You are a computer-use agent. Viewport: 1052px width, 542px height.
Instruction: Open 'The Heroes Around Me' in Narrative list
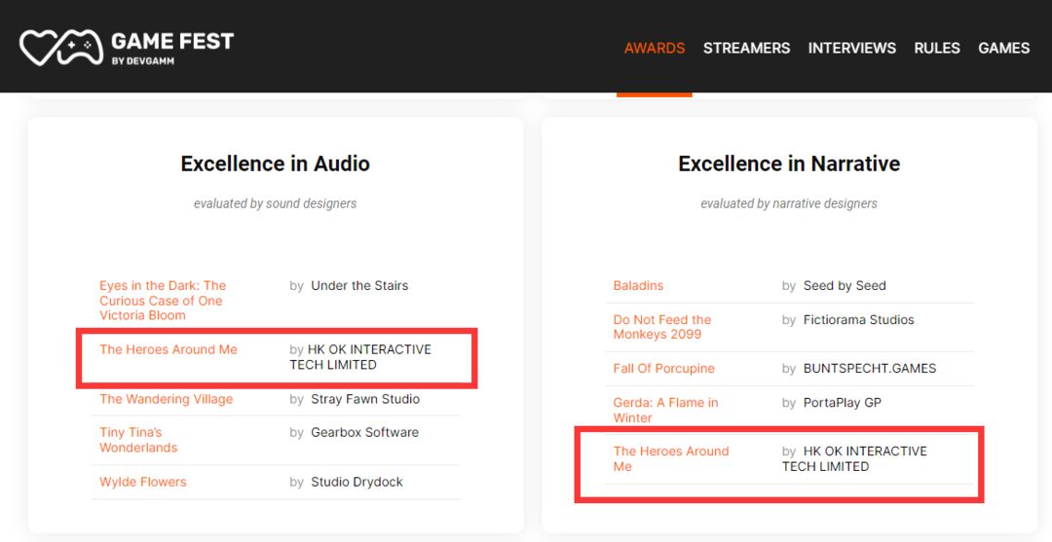coord(671,459)
